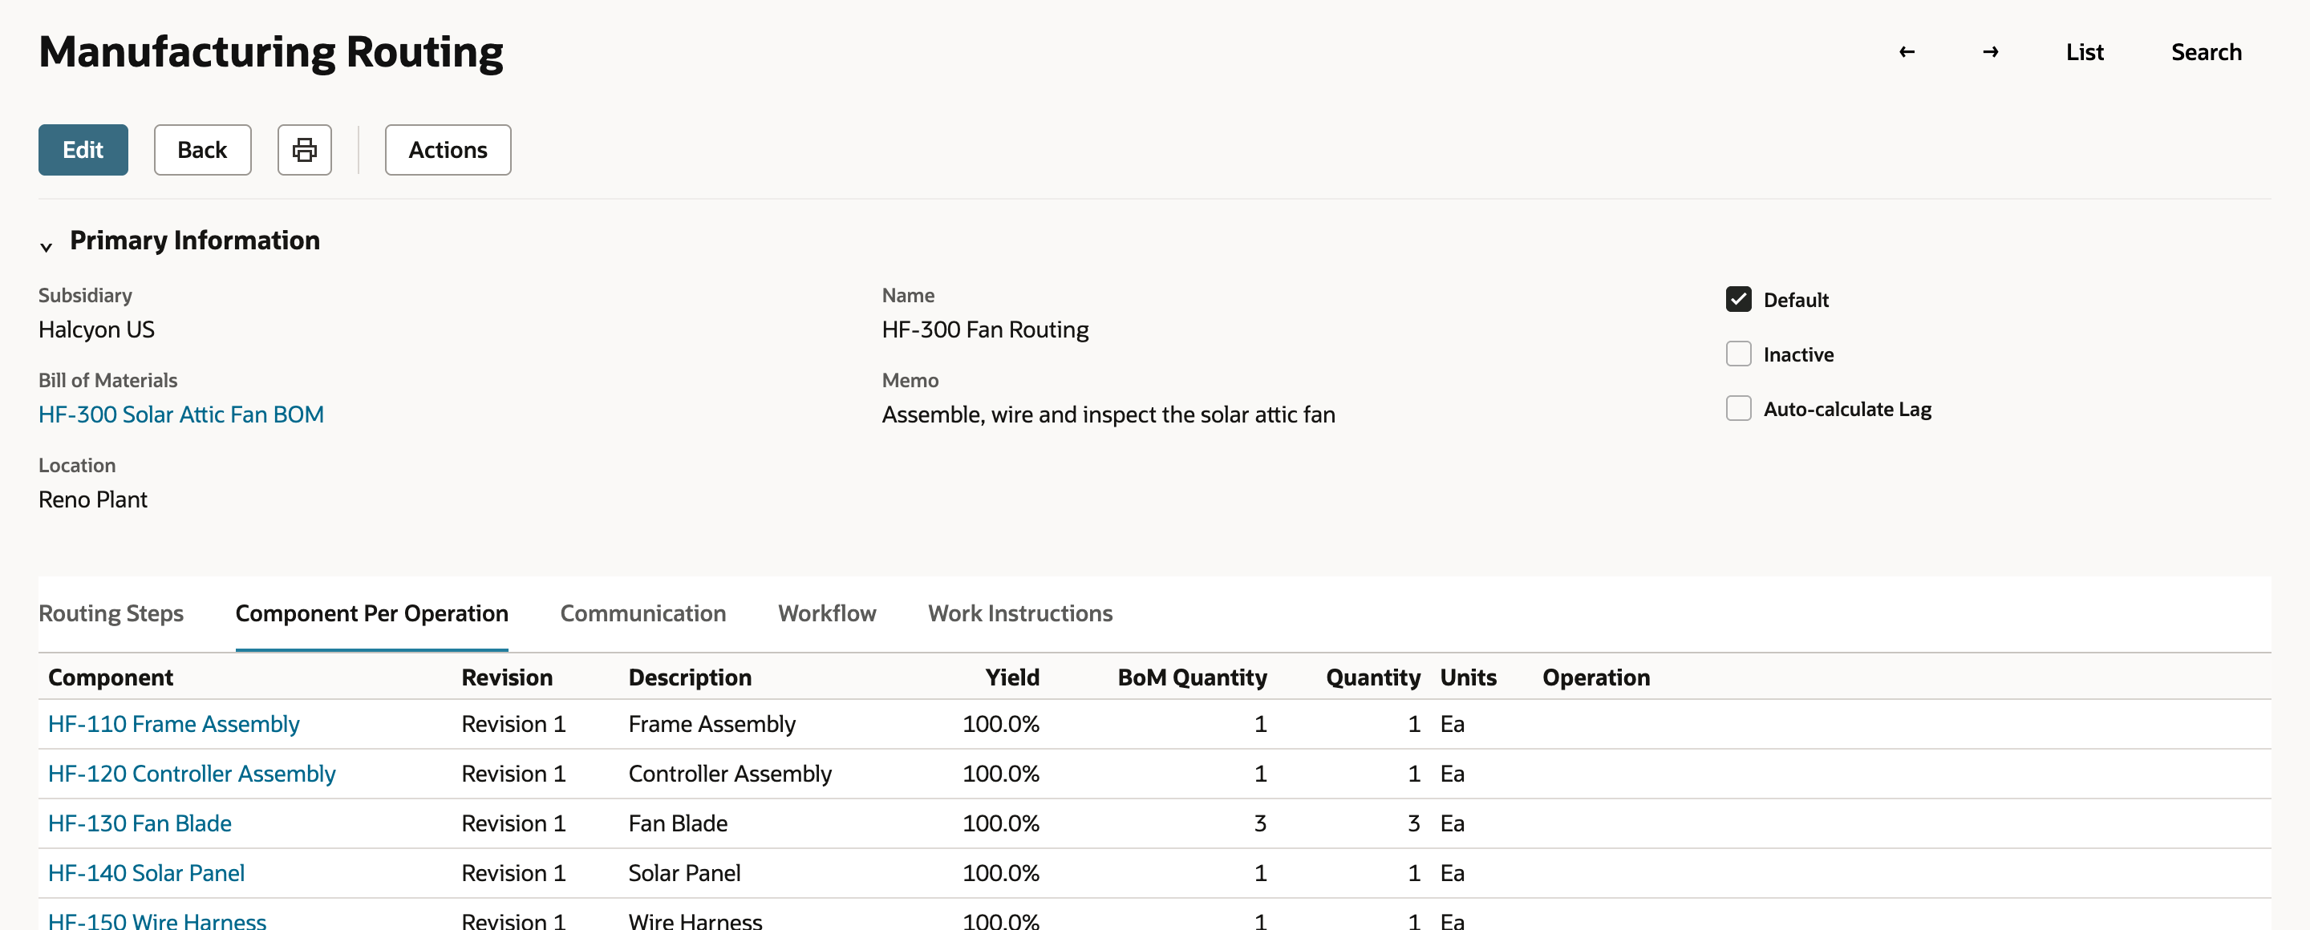
Task: Select the Workflow tab
Action: pyautogui.click(x=827, y=613)
